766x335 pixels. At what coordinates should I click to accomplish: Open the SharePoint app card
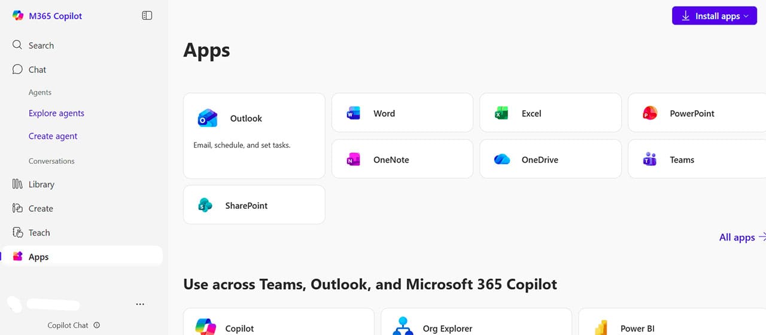[x=254, y=205]
